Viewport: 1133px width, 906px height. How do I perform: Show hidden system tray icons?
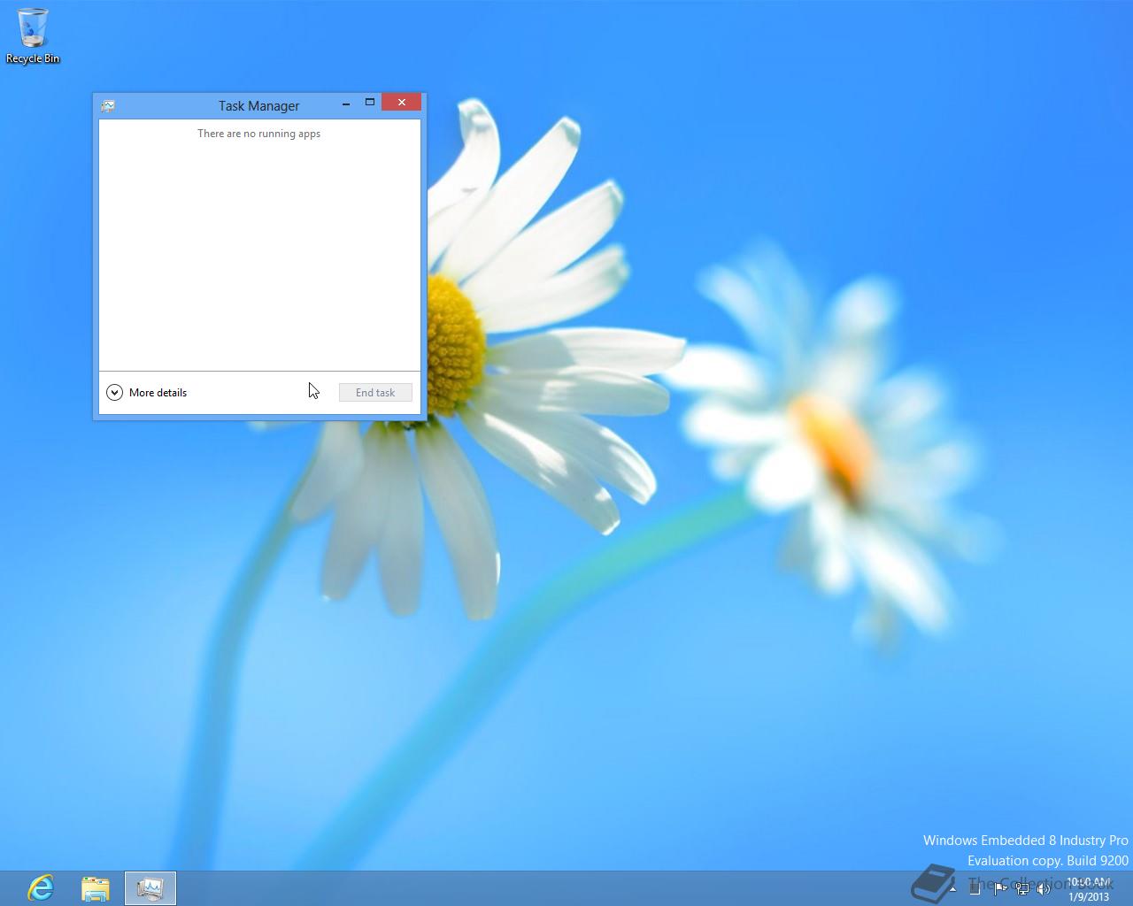tap(952, 889)
